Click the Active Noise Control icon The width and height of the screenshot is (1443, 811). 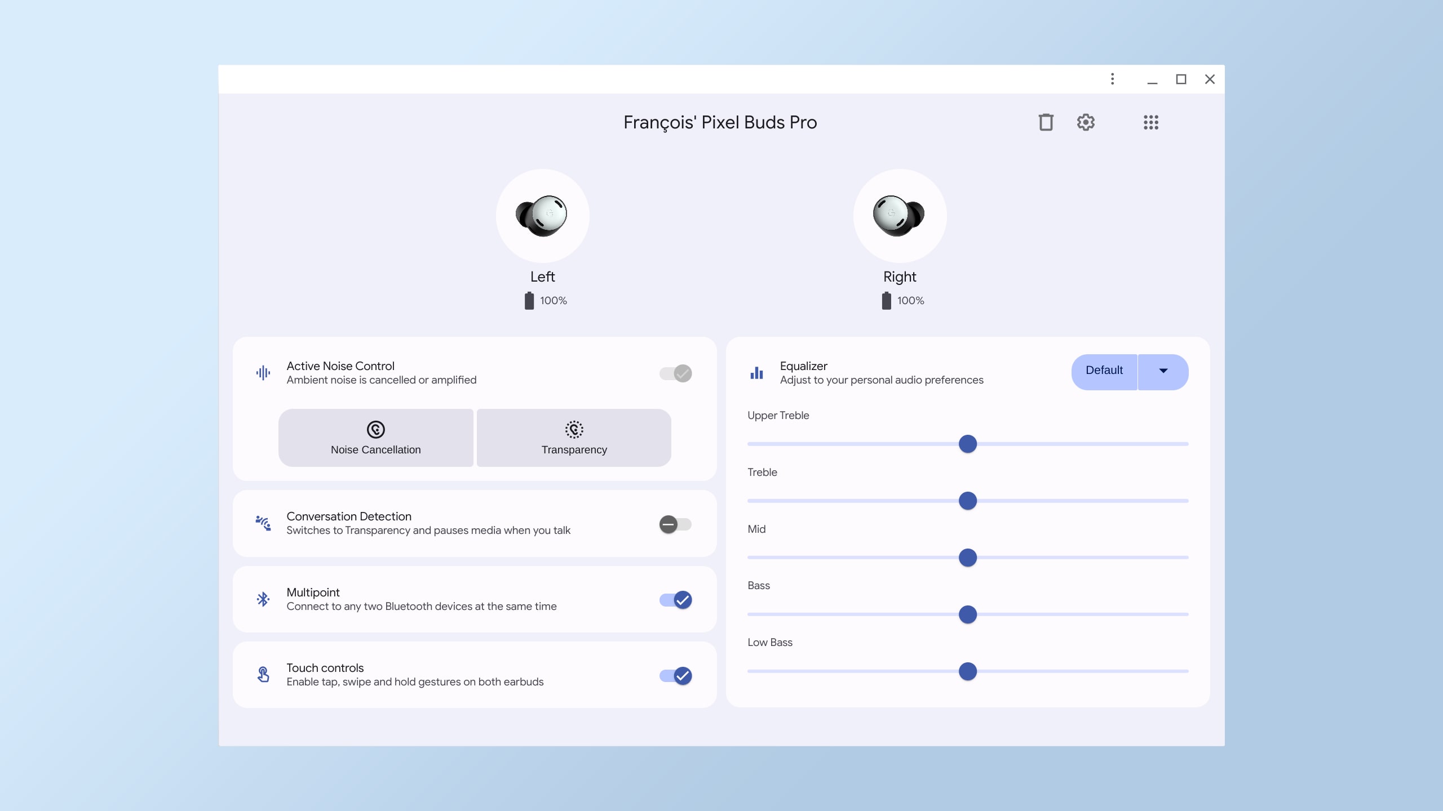[x=263, y=372]
